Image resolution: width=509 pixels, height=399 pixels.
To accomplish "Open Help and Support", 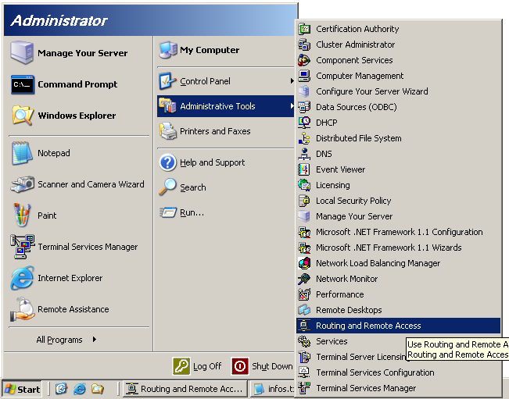I will pos(225,162).
